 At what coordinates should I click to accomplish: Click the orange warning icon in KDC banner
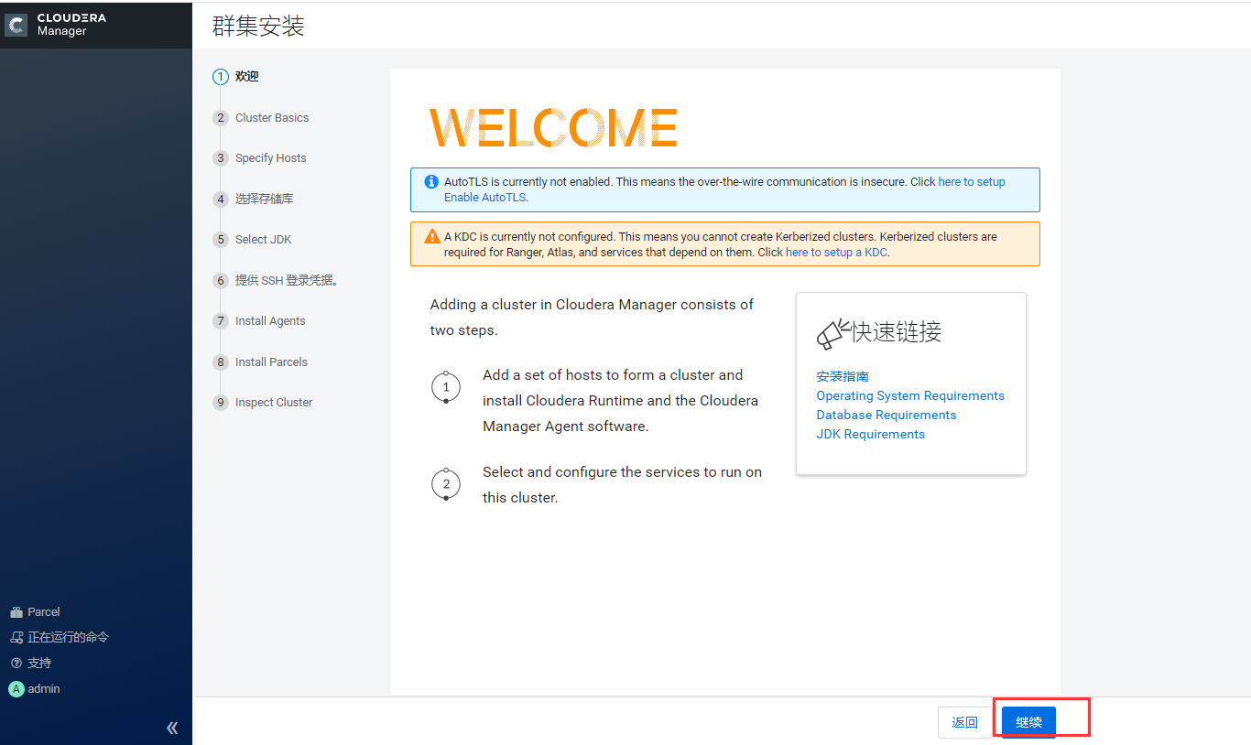coord(432,236)
